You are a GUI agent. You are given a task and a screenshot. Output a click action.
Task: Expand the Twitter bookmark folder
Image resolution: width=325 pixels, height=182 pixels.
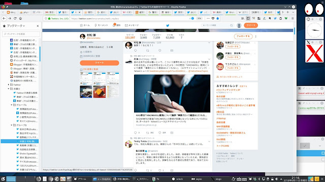tap(9, 84)
